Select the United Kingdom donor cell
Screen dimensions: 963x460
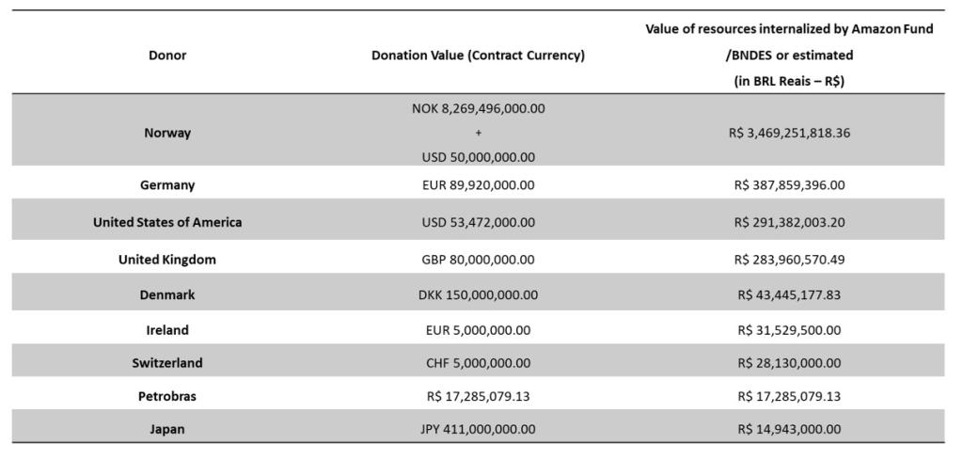(x=167, y=260)
